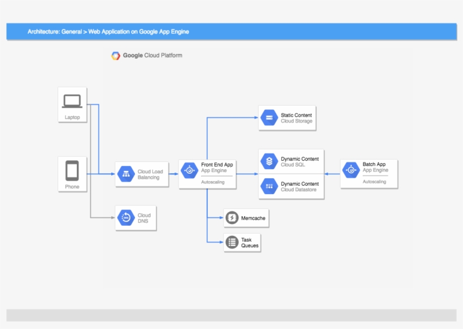463x329 pixels.
Task: Click the Static Content text label
Action: (296, 115)
